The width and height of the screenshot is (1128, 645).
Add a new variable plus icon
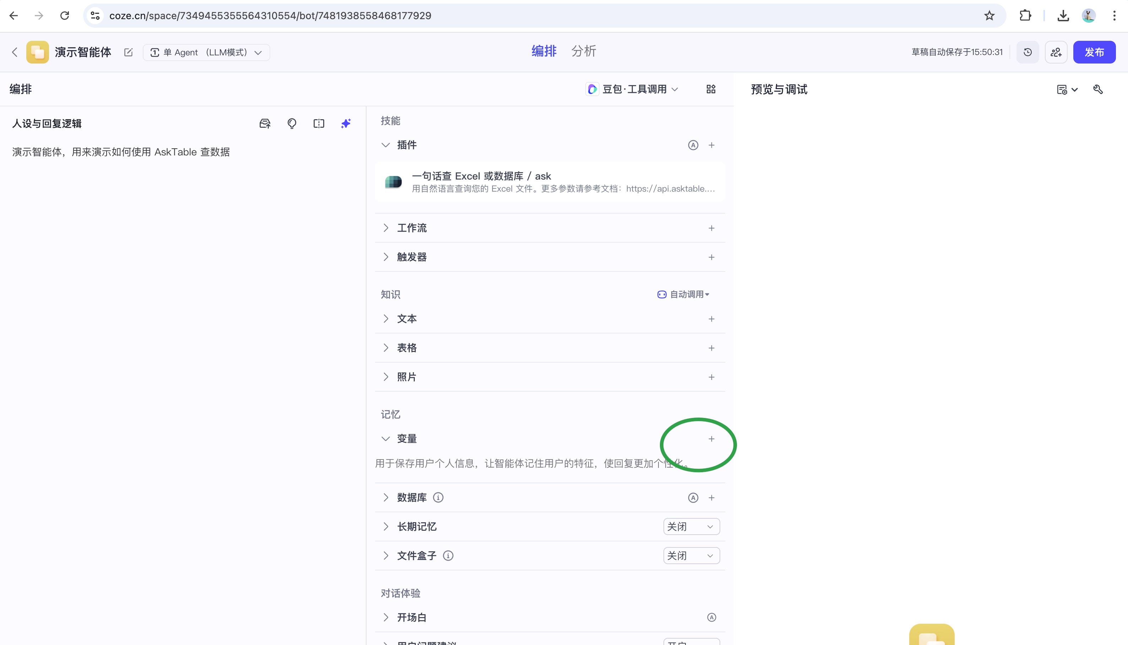(711, 439)
